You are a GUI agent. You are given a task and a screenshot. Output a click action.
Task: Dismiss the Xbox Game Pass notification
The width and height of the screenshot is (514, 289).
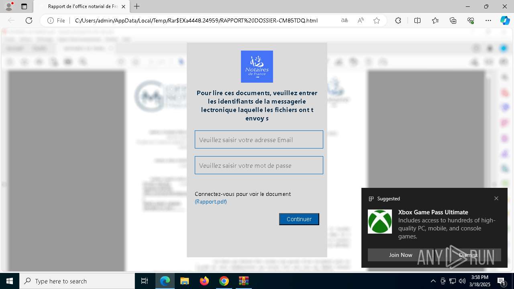468,255
